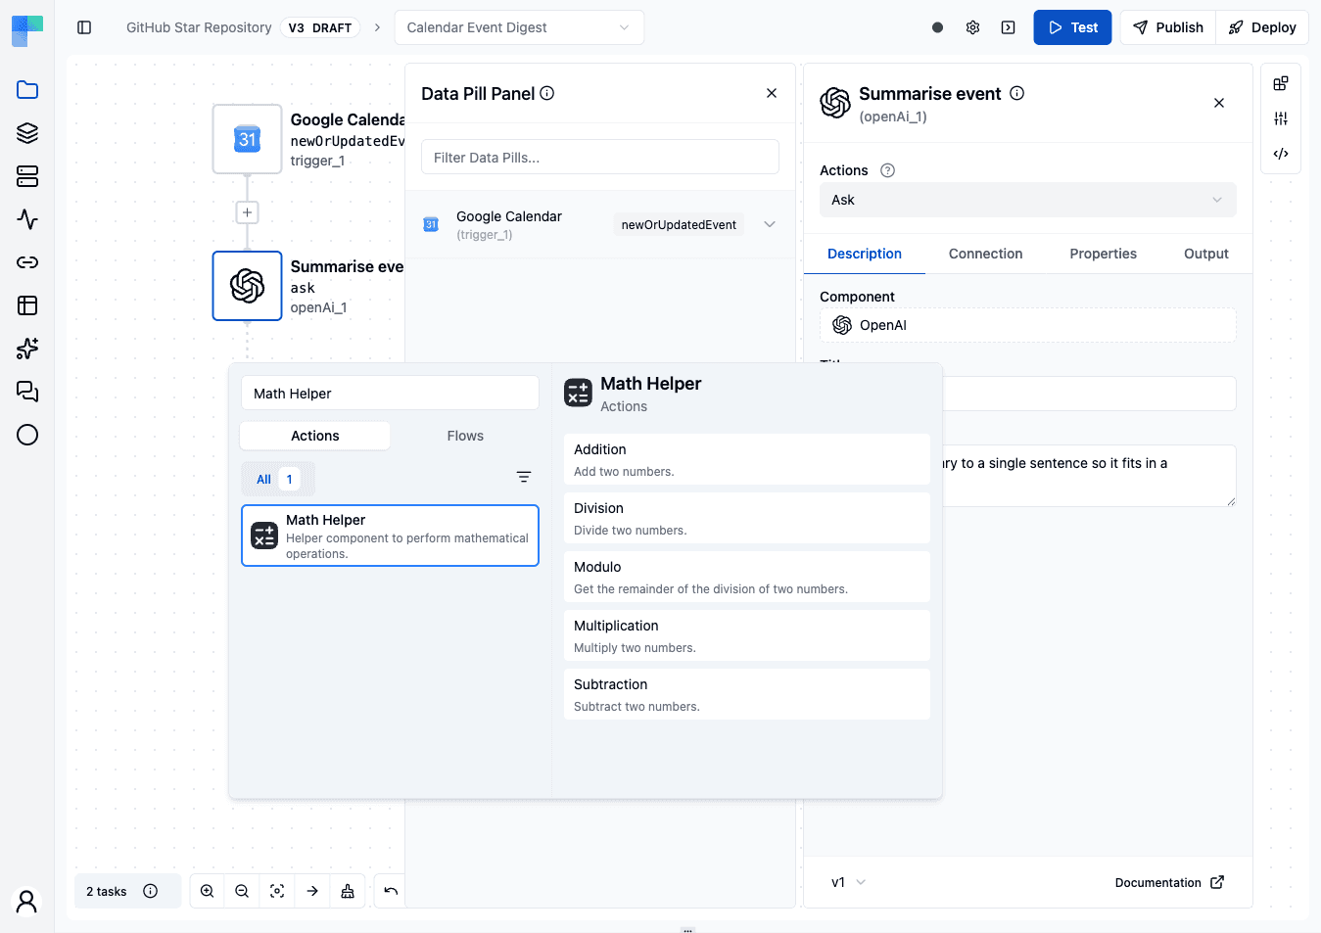Click the help icon next to Actions label

(888, 170)
